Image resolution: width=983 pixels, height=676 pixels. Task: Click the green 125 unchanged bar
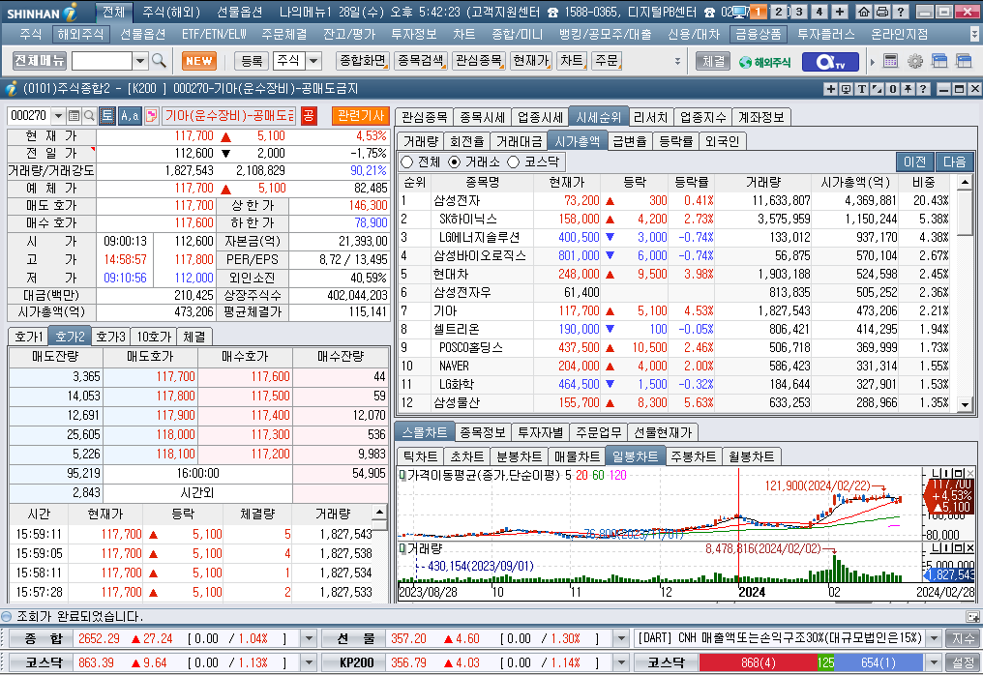pyautogui.click(x=825, y=662)
